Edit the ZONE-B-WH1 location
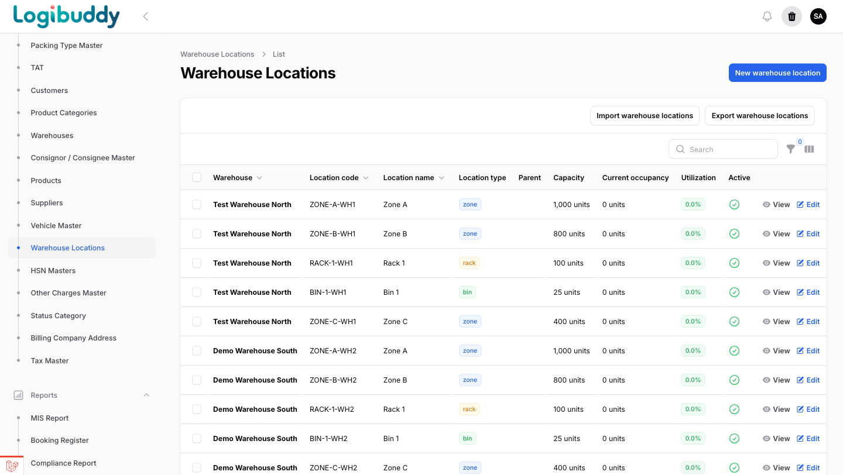Screen dimensions: 843x475 (808, 234)
